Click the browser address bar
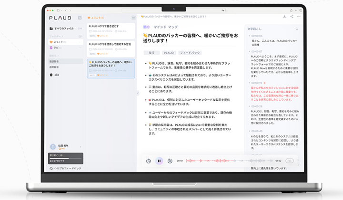Image resolution: width=343 pixels, height=200 pixels. coord(174,10)
